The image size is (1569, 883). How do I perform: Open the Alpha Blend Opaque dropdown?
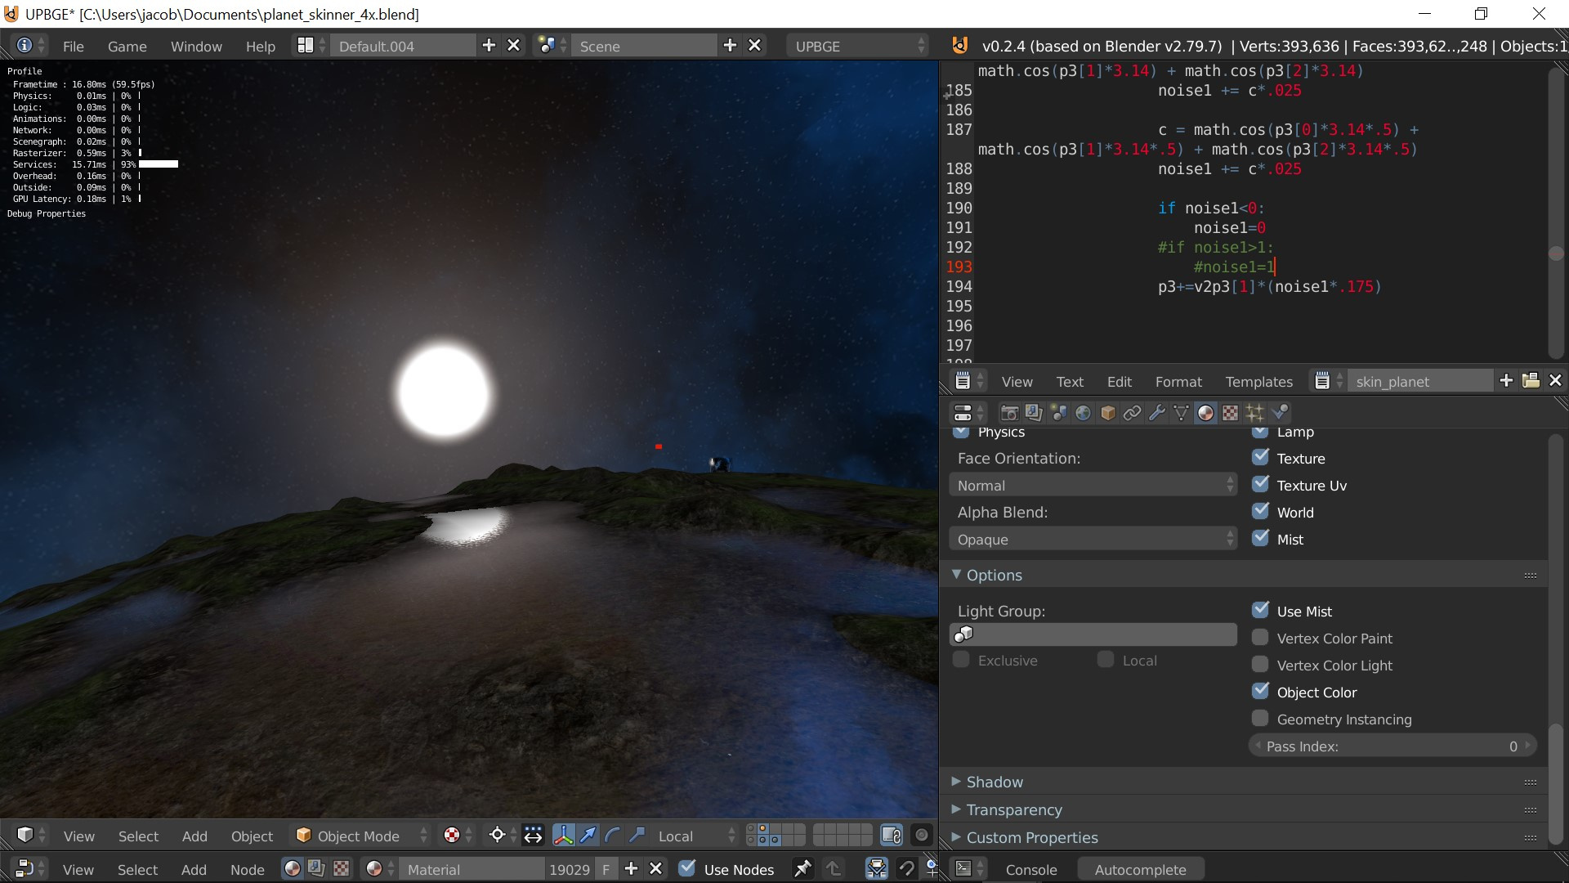(x=1093, y=540)
